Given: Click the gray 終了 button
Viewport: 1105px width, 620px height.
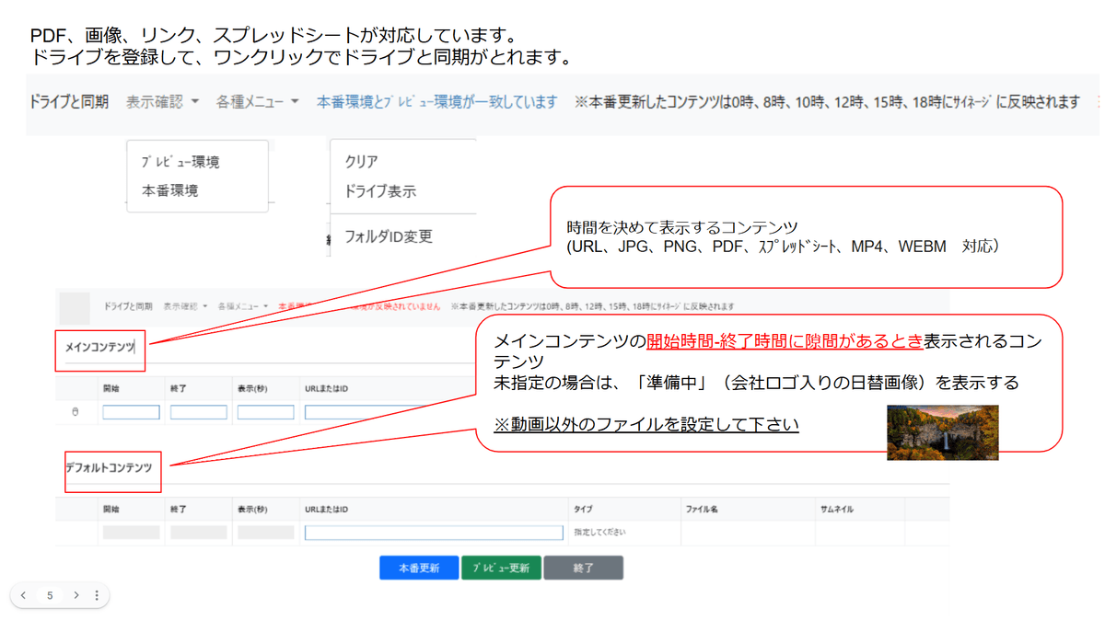Looking at the screenshot, I should [x=583, y=568].
